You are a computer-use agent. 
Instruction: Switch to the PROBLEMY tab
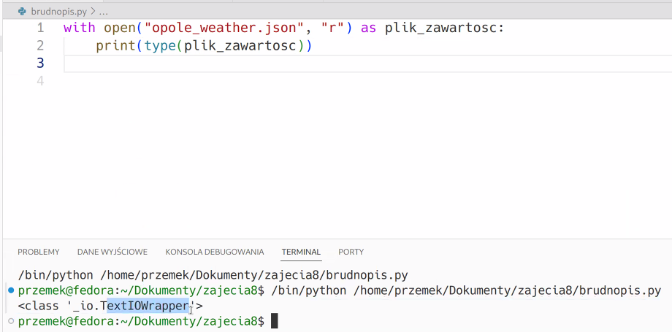click(39, 252)
